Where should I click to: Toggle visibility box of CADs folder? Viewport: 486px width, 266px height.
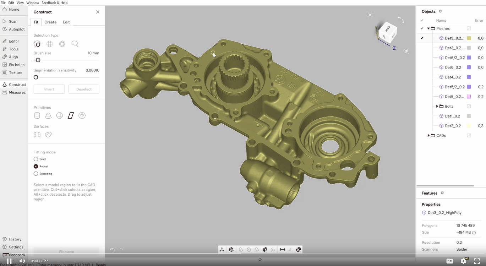click(x=469, y=136)
